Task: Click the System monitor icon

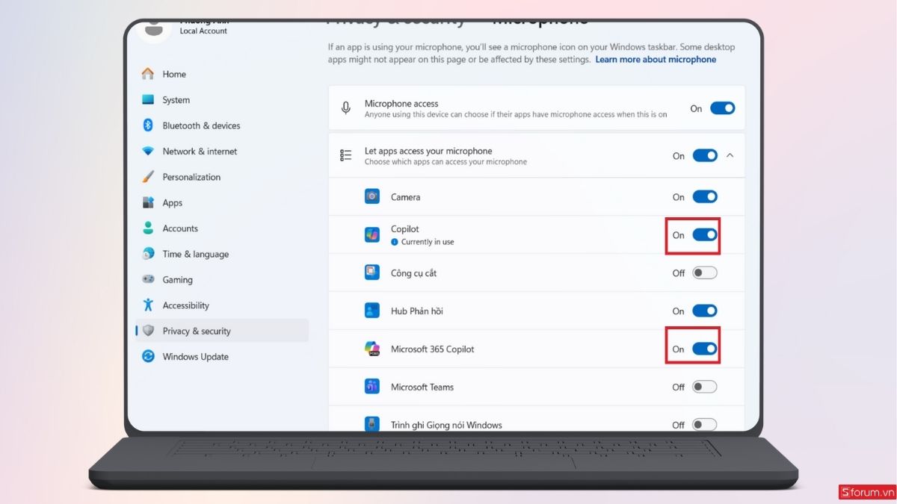Action: coord(148,100)
